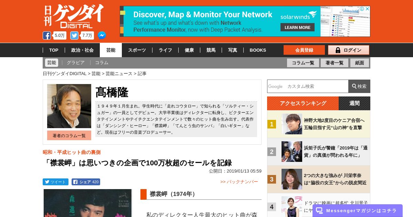Close the SolarWinds ad with X icon
Viewport: 413px width, 217px height.
tap(367, 9)
